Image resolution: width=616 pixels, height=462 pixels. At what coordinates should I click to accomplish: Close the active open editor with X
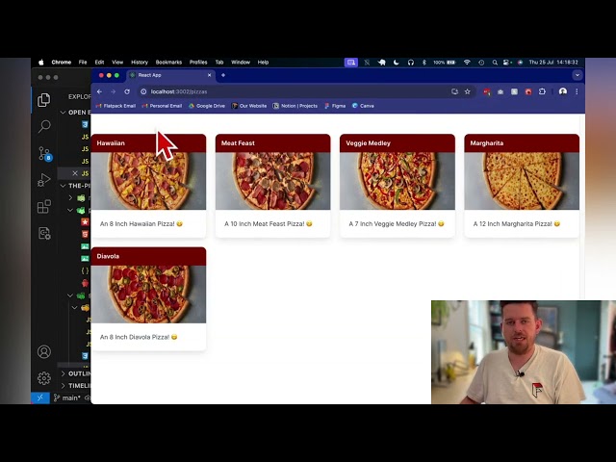pyautogui.click(x=75, y=173)
